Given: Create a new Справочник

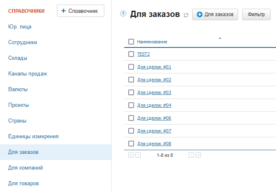Looking at the screenshot, I should tap(80, 11).
